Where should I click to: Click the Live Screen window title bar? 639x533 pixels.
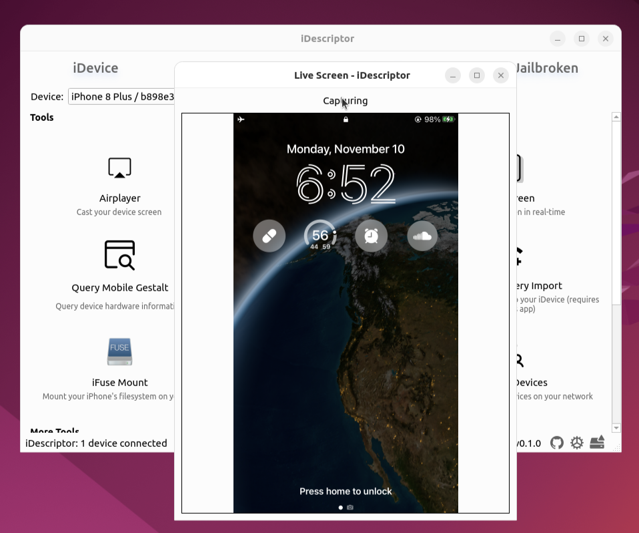tap(352, 75)
